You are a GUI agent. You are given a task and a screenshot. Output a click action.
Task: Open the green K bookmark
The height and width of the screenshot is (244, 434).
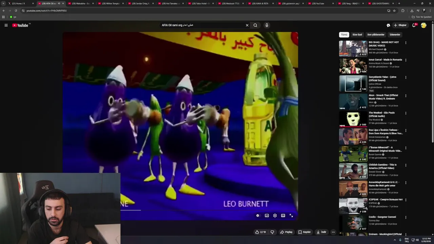[13, 17]
